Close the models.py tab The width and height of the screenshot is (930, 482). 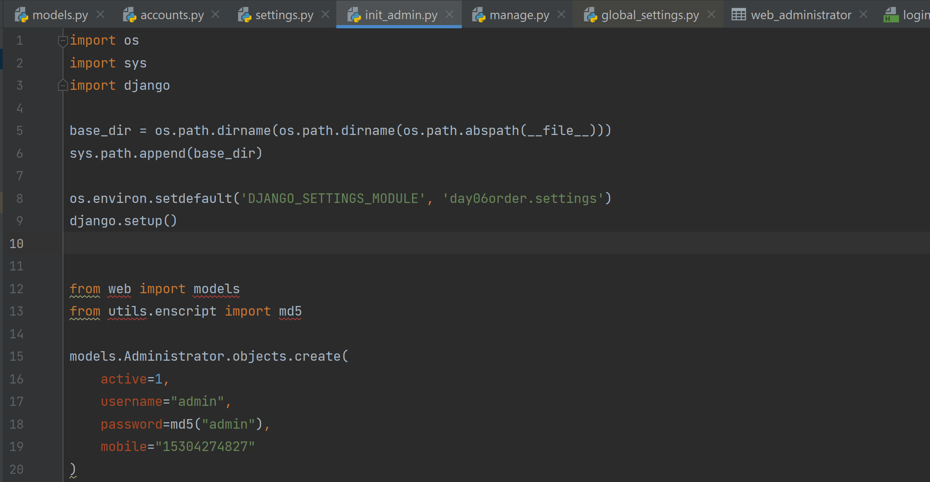click(100, 15)
